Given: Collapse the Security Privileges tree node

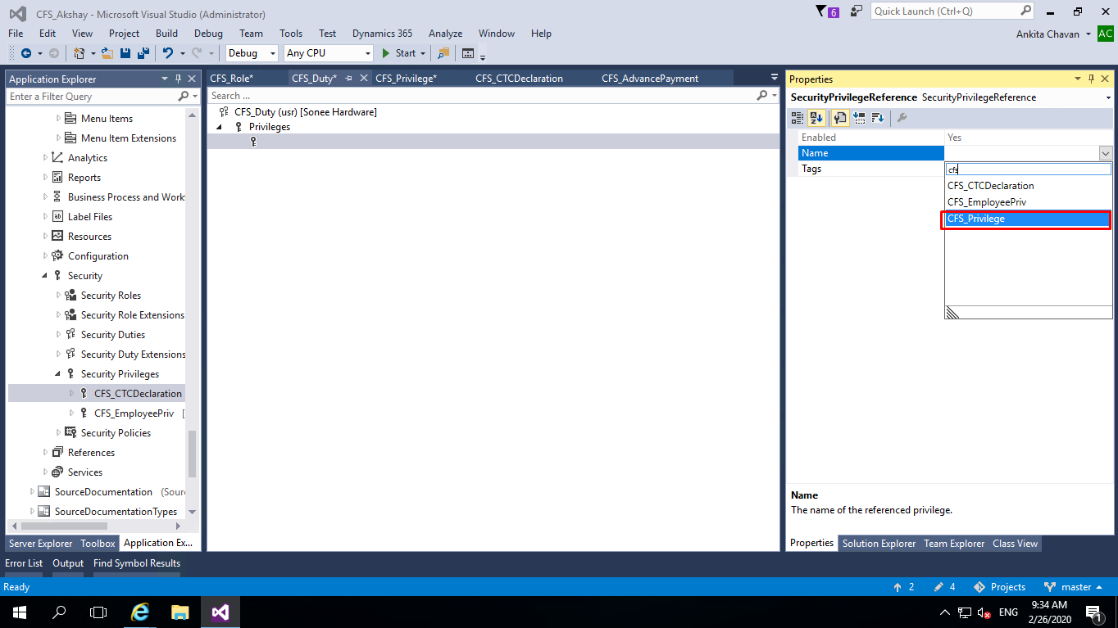Looking at the screenshot, I should click(x=57, y=374).
